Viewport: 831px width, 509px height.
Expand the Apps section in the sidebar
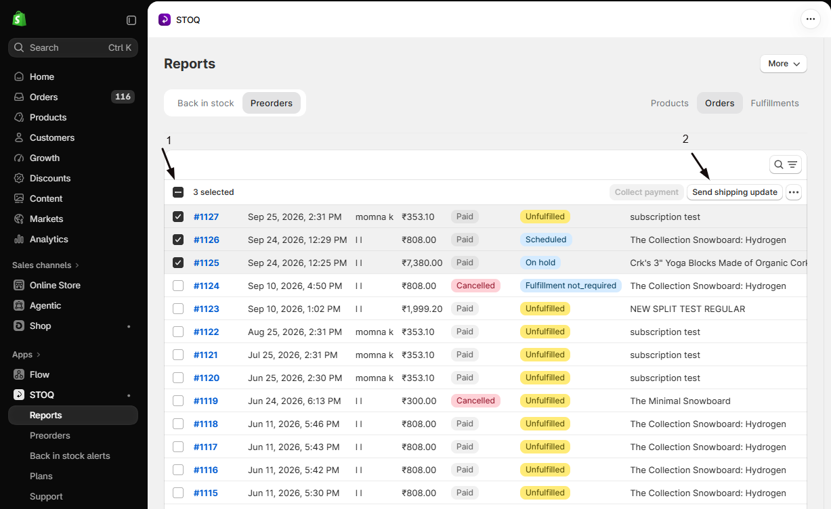click(x=27, y=354)
